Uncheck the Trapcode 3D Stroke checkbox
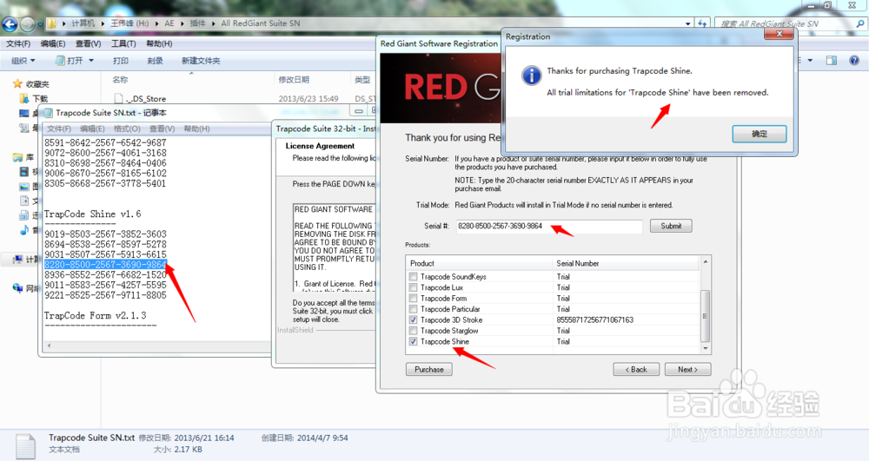The height and width of the screenshot is (461, 869). coord(413,319)
